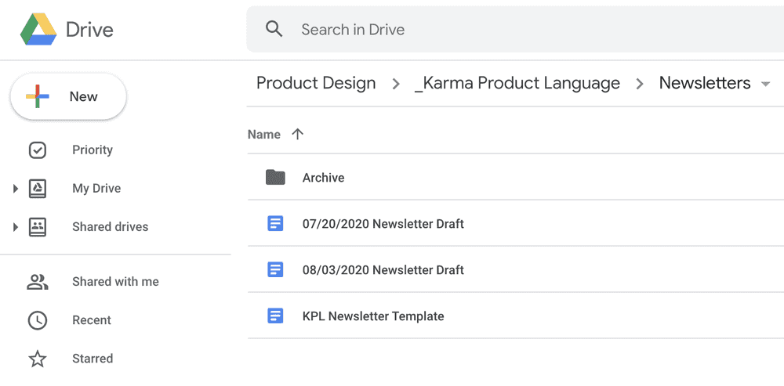784x386 pixels.
Task: Click the 08/03/2020 Newsletter Draft doc icon
Action: coord(275,269)
